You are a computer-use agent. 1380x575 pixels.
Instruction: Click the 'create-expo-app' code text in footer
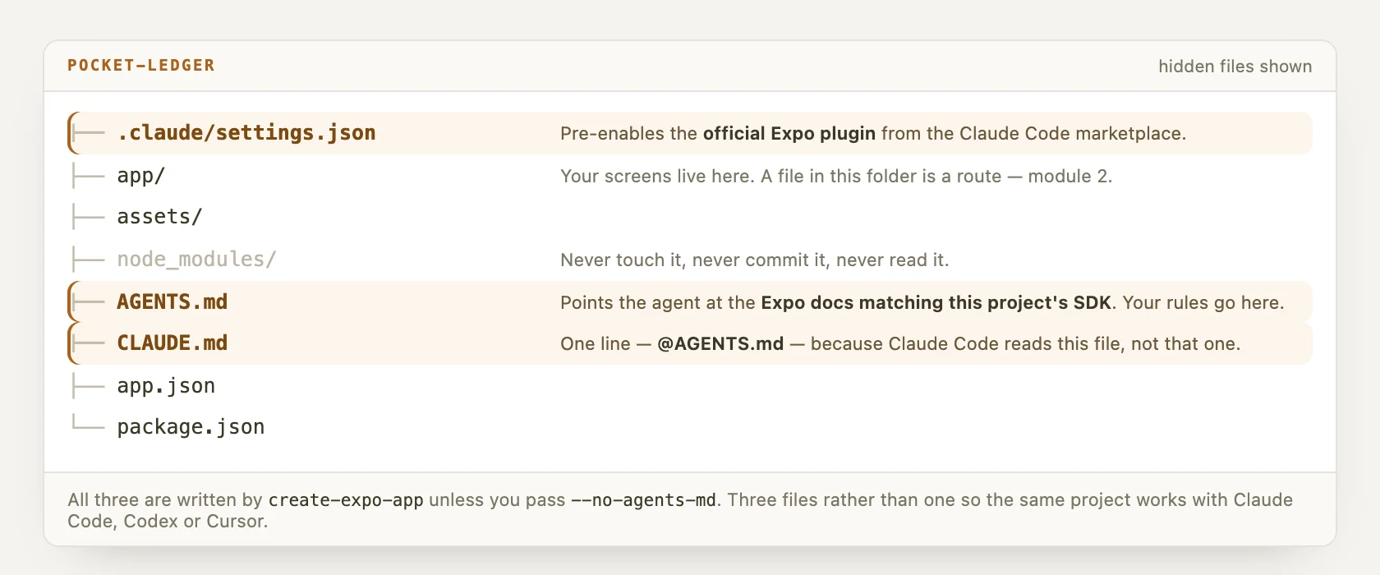tap(346, 500)
